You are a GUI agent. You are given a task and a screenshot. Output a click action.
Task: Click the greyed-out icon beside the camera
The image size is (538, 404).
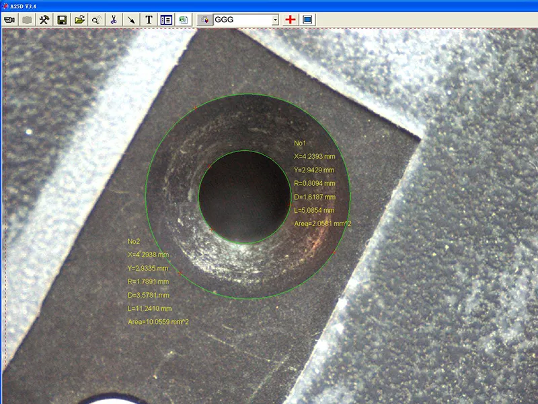click(x=27, y=20)
